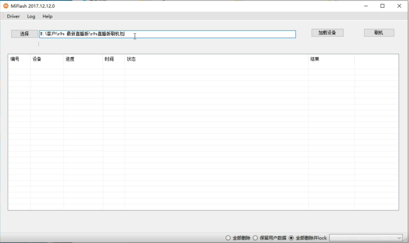Open the Log menu
409x243 pixels.
(x=31, y=16)
